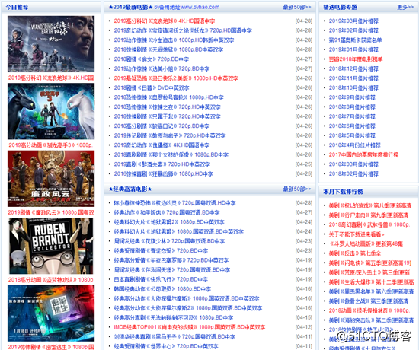Open 2019动作惊悚《选美小姐》link
Screen dimensions: 419x350
(162, 69)
